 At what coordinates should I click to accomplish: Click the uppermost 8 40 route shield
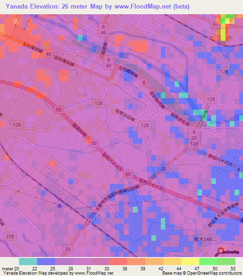(x=103, y=29)
